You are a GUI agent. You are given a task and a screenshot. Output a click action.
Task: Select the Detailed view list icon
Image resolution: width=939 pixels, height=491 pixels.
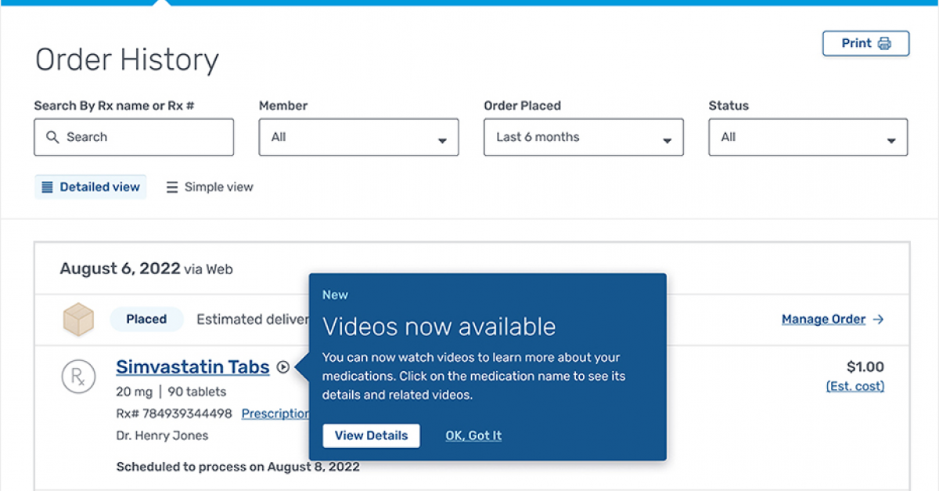tap(45, 186)
